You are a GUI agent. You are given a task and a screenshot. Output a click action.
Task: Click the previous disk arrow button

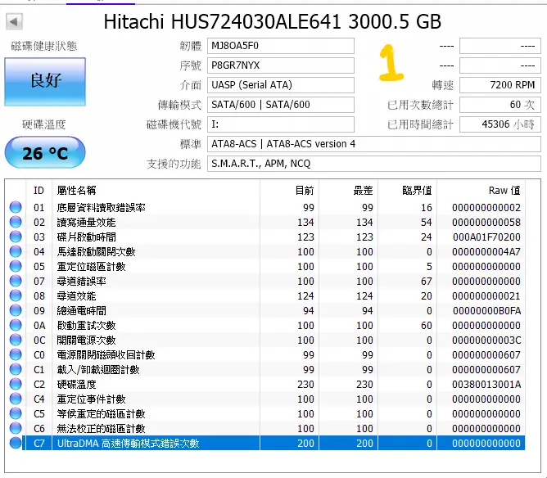coord(14,21)
